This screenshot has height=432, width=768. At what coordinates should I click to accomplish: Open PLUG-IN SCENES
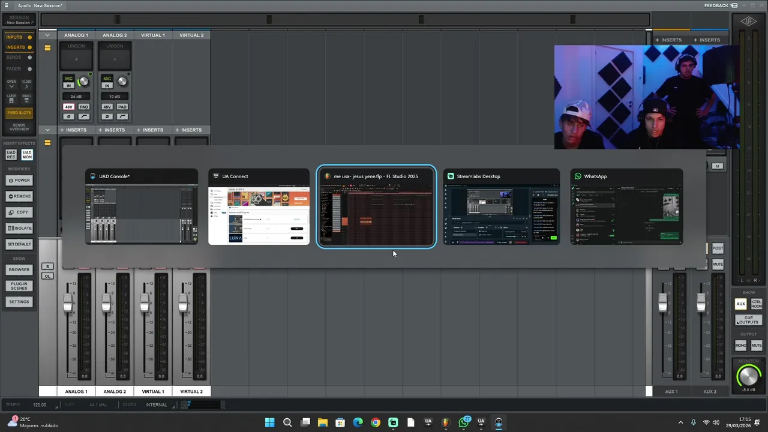tap(19, 286)
